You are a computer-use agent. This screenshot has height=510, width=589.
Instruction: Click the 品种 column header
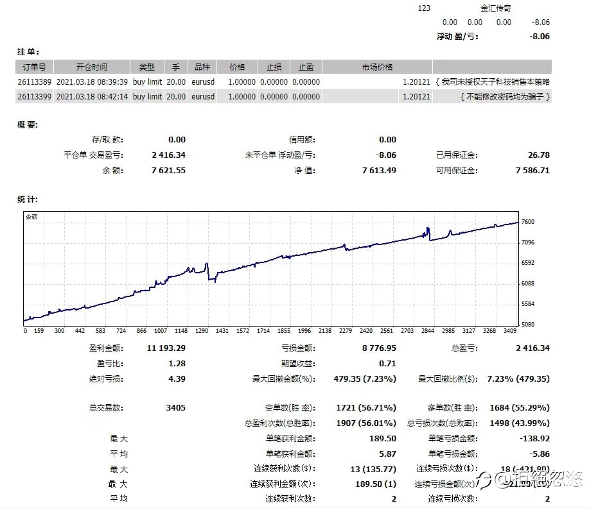pos(202,67)
